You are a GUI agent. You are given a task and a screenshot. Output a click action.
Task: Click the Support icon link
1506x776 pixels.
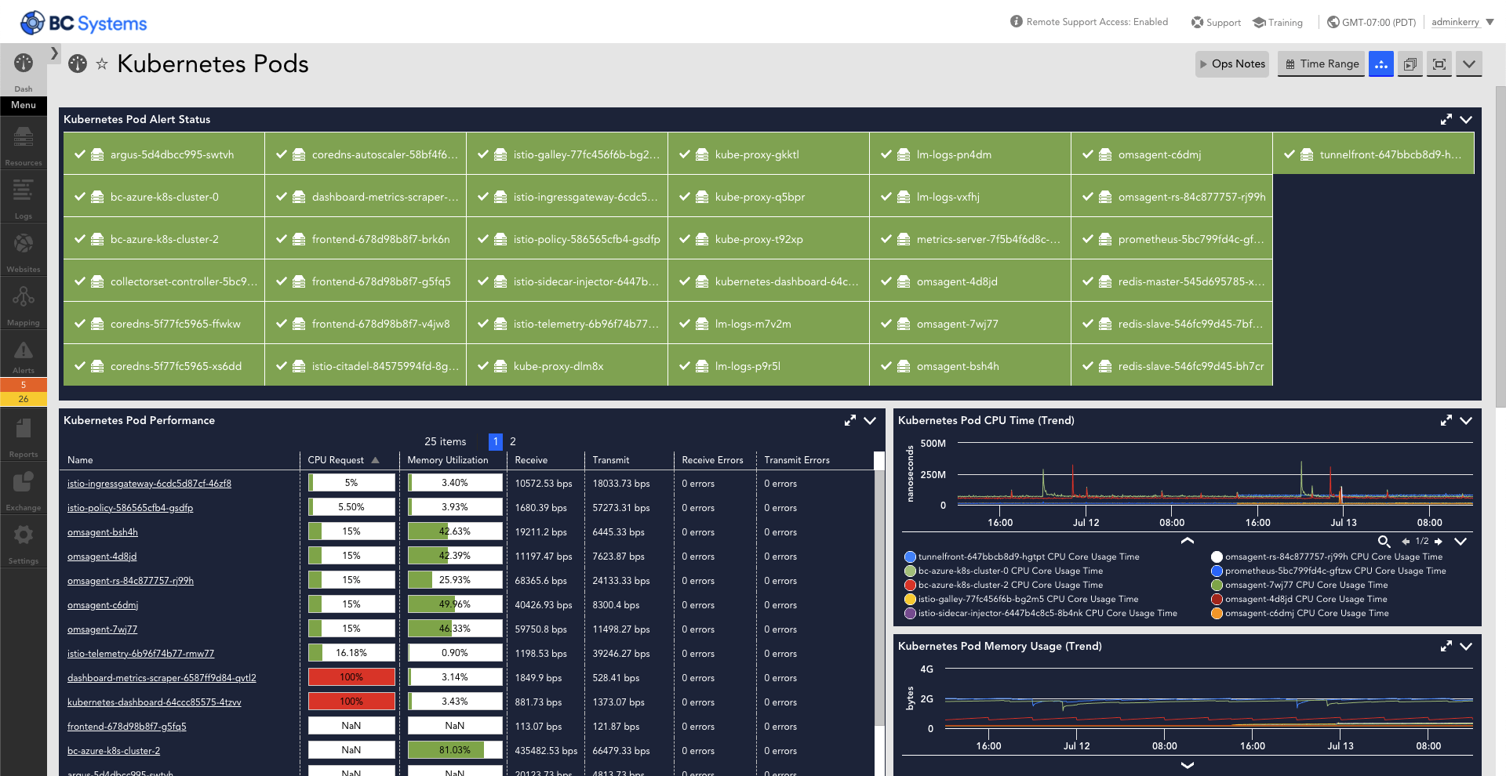(x=1216, y=23)
